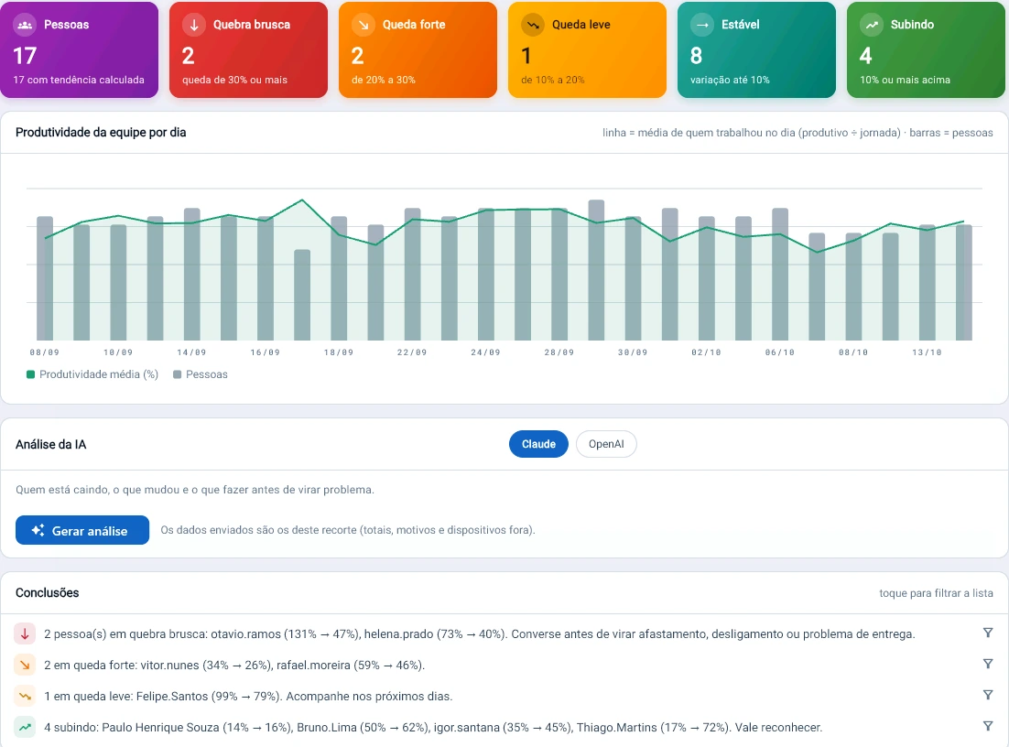1009x747 pixels.
Task: Filter list by the quebra brusca conclusion
Action: [x=988, y=633]
